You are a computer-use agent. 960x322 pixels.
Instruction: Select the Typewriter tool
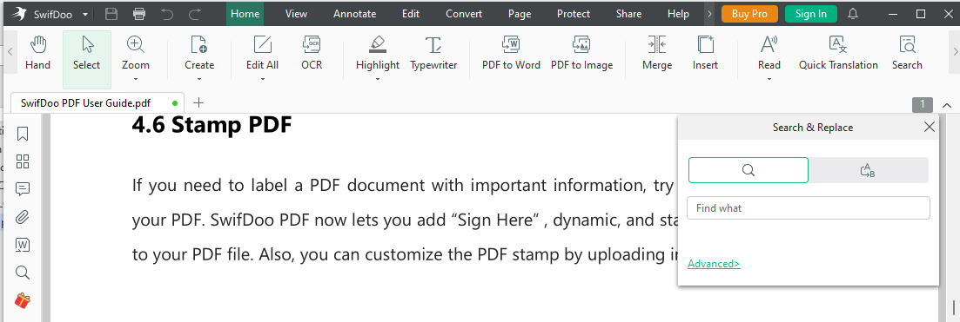click(x=433, y=53)
